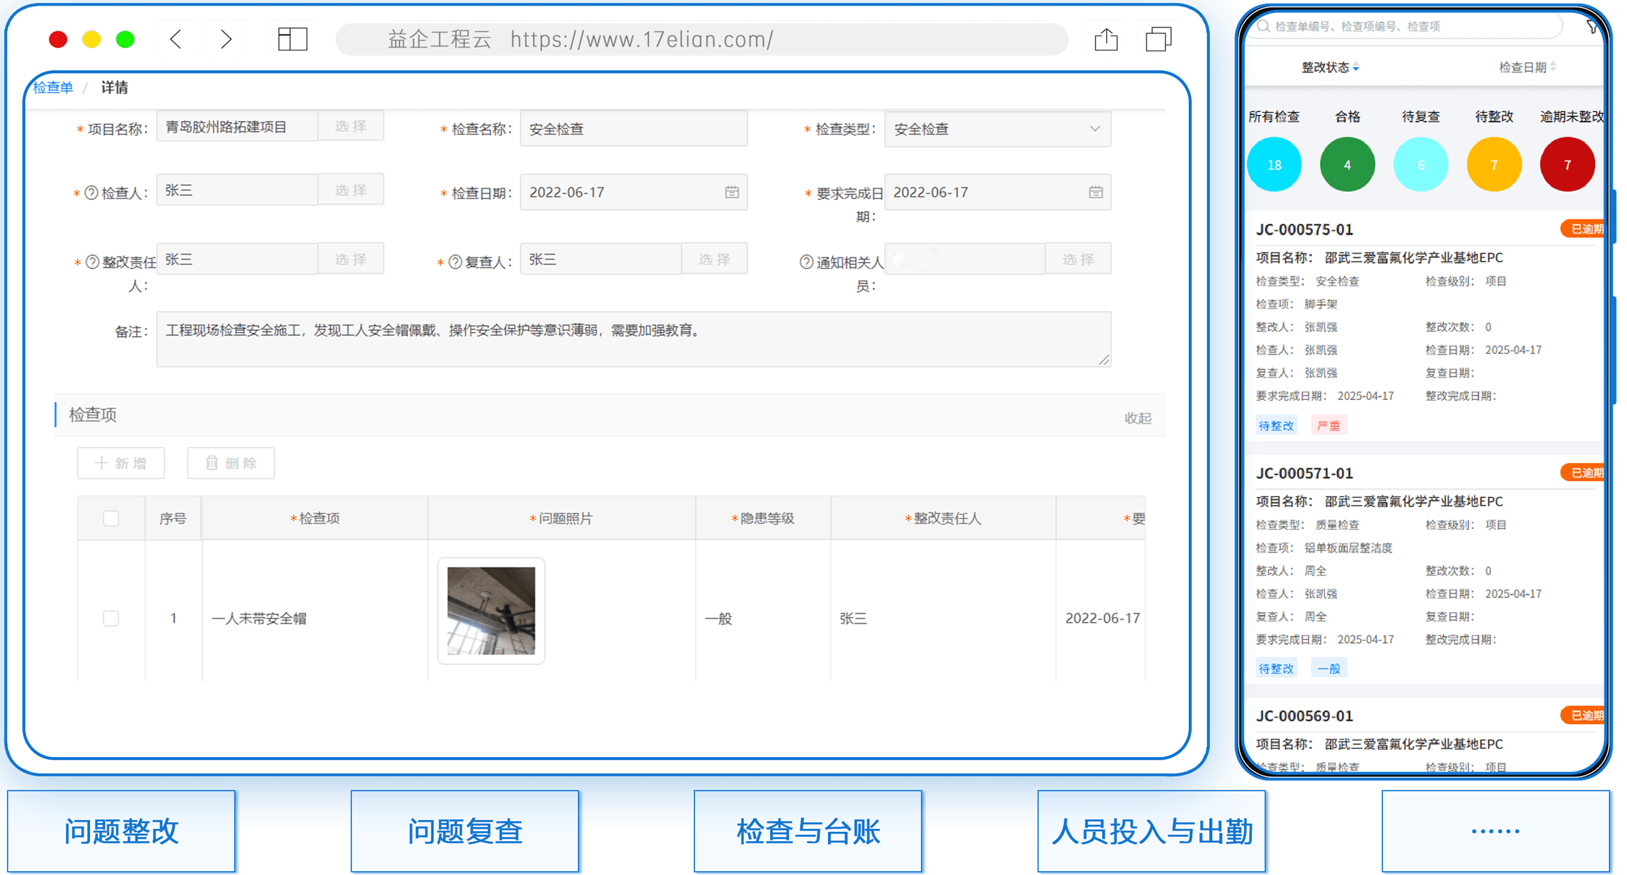
Task: Open inspection card JC-000569-01
Action: pyautogui.click(x=1424, y=736)
